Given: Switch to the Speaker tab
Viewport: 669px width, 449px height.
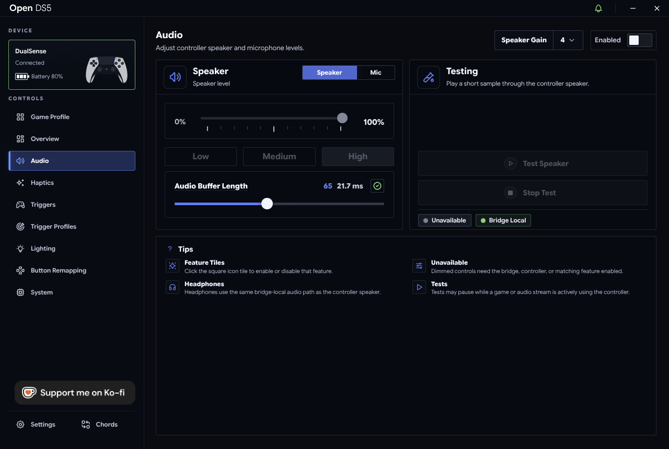Looking at the screenshot, I should pyautogui.click(x=329, y=73).
